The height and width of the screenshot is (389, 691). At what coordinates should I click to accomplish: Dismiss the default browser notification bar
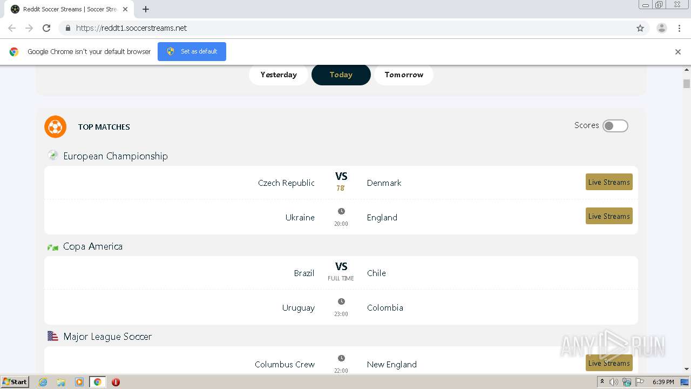tap(678, 52)
